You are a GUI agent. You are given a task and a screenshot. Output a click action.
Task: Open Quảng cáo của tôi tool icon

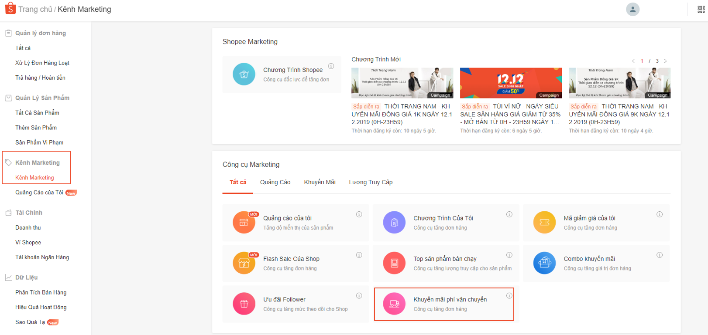click(244, 223)
